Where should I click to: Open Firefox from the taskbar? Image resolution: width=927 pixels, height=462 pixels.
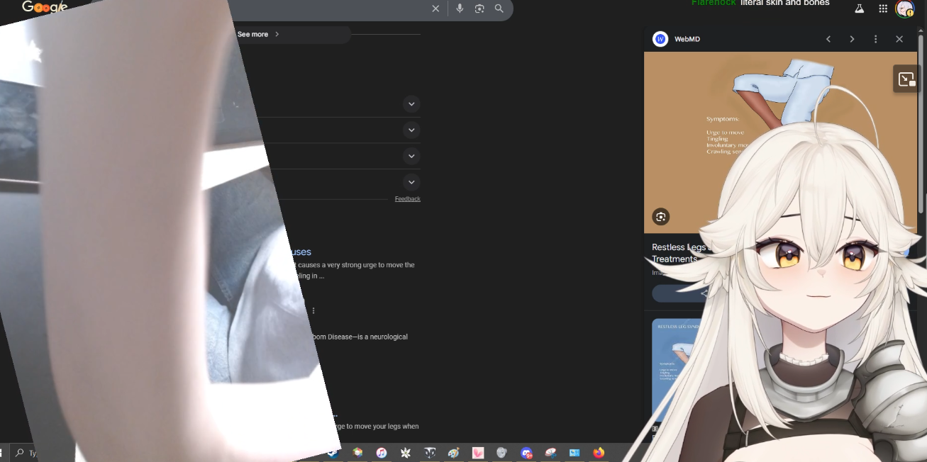click(599, 452)
